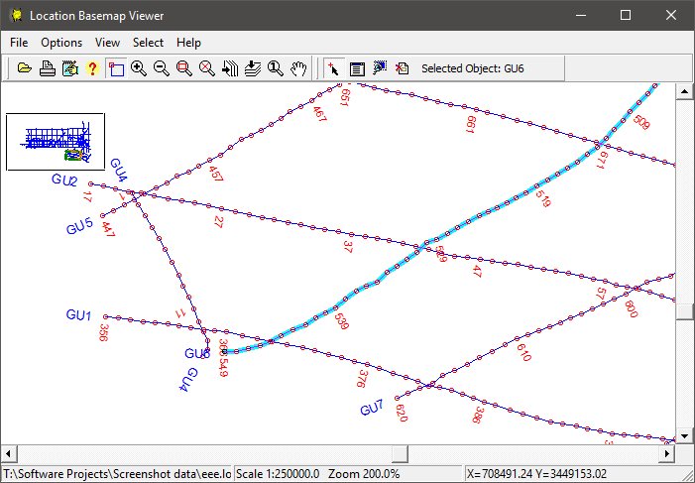
Task: Click the GU1 line label on map
Action: (78, 315)
